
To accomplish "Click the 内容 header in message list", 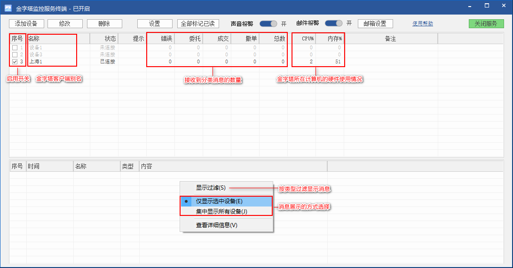I will (233, 166).
